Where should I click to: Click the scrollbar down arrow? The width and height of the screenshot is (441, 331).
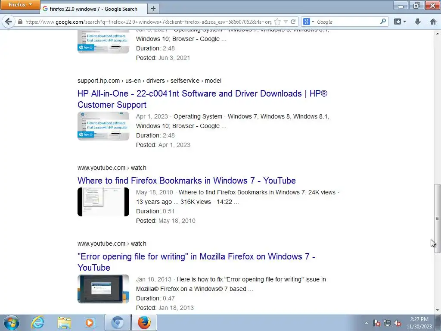click(437, 310)
